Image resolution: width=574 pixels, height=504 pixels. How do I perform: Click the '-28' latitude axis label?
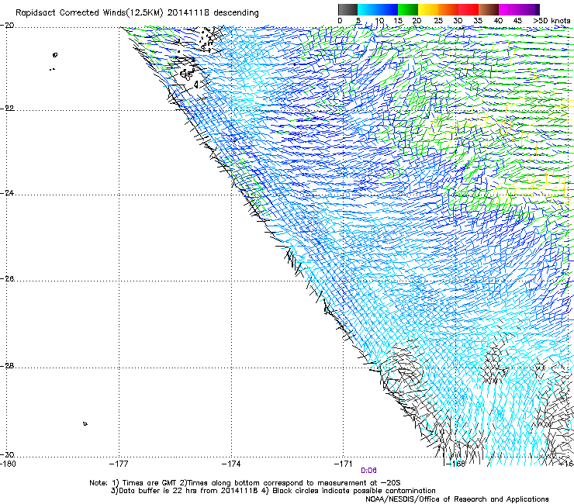7,366
